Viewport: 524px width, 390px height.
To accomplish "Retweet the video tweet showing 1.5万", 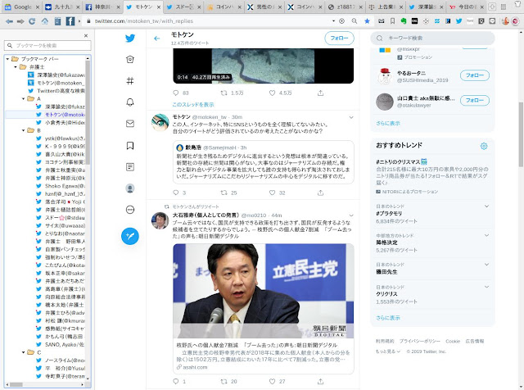I will (224, 93).
